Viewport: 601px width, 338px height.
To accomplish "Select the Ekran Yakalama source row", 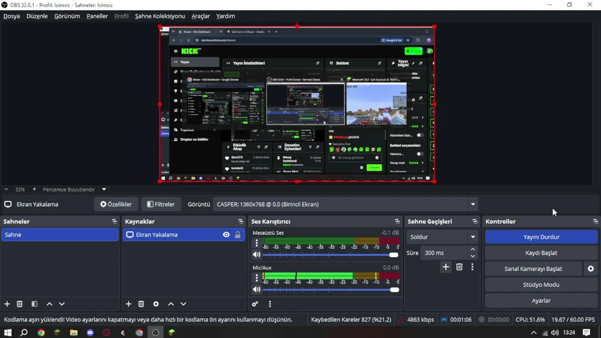I will 184,235.
